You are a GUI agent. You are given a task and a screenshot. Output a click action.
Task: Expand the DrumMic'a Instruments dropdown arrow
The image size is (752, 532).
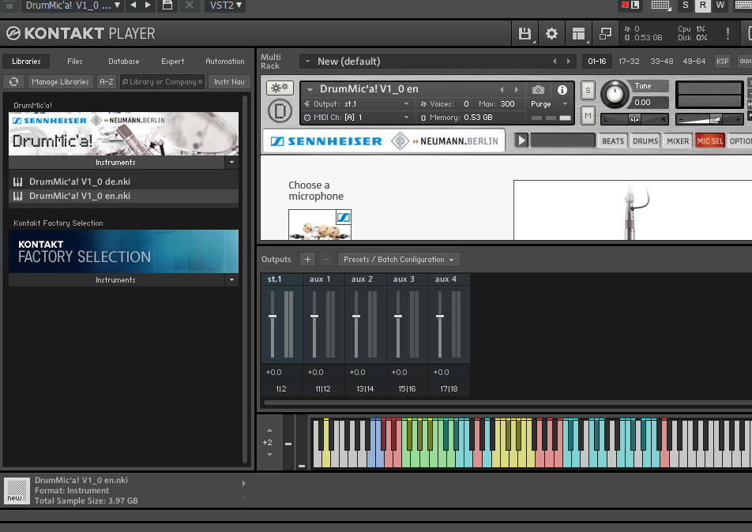tap(231, 162)
